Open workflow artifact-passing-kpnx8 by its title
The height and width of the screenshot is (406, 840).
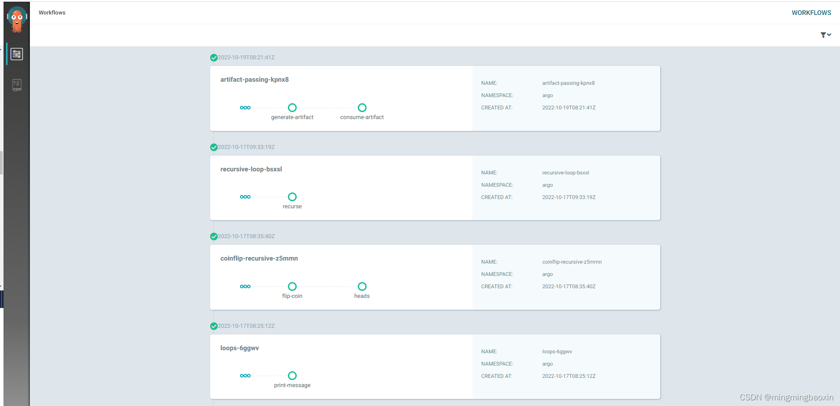click(x=254, y=80)
